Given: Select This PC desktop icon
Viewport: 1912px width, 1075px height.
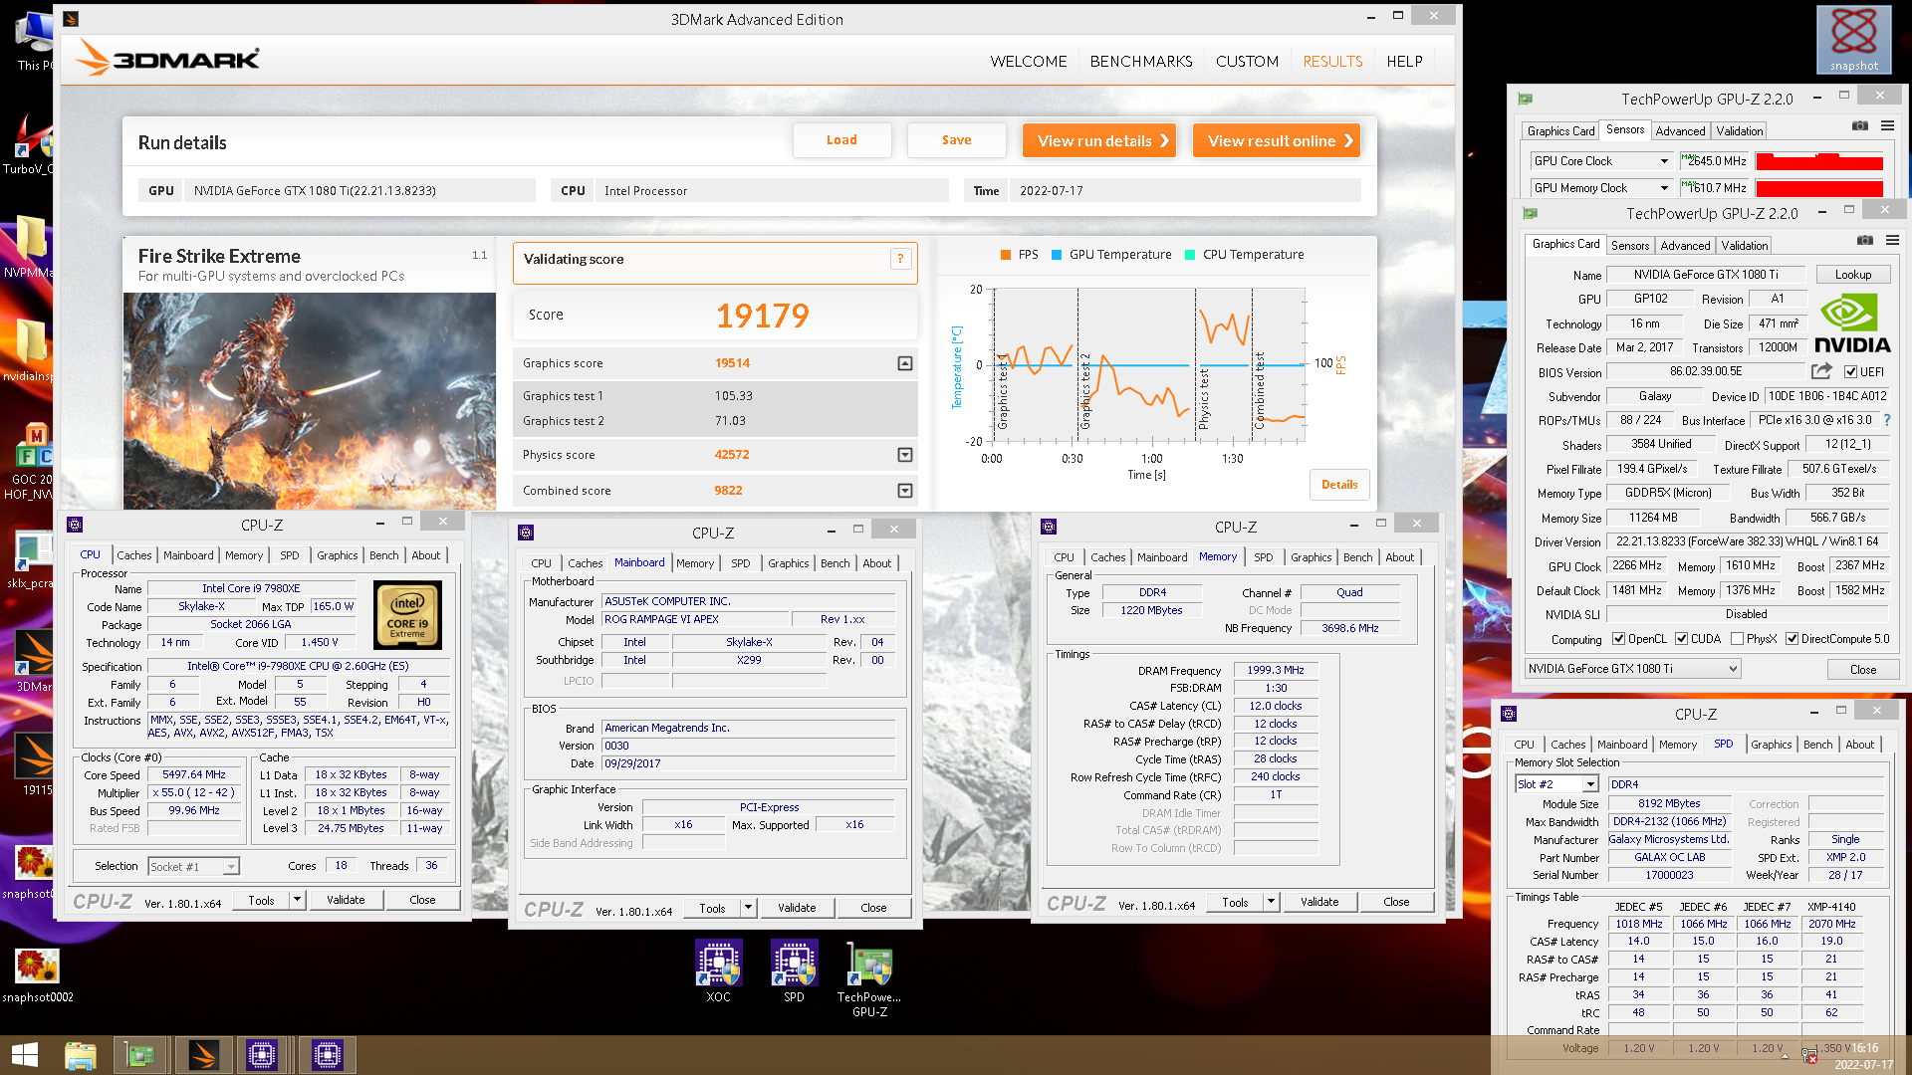Looking at the screenshot, I should click(33, 40).
